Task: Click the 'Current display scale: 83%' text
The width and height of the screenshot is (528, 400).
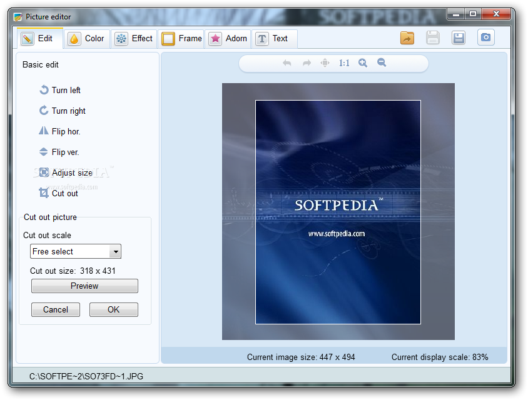Action: 439,357
